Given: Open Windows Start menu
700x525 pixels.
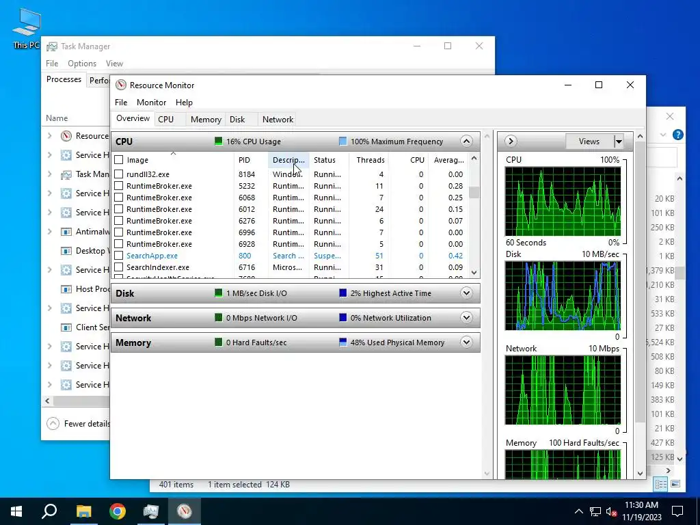Looking at the screenshot, I should (16, 511).
